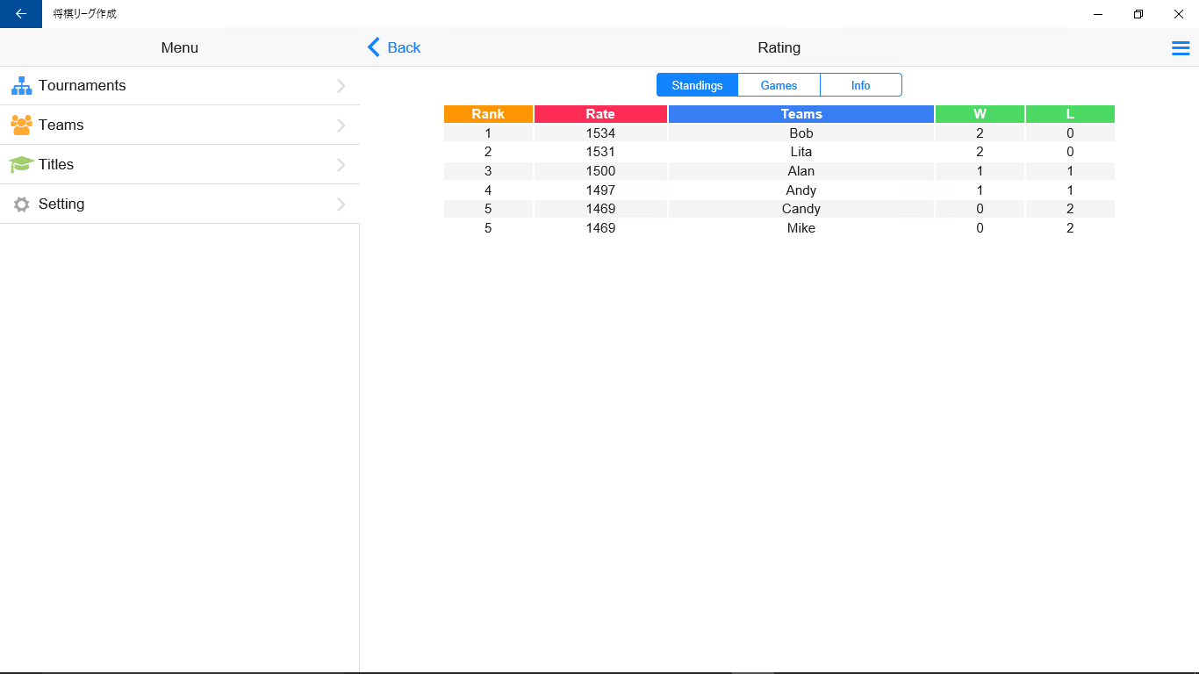Click the orange Teams people icon
The height and width of the screenshot is (674, 1199).
[21, 125]
